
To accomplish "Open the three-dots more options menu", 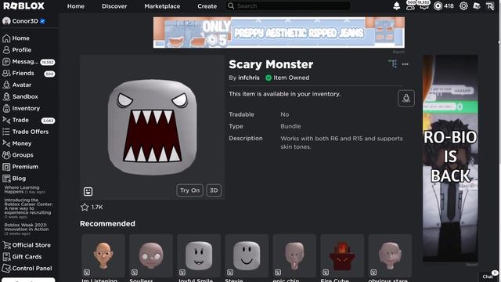I will tap(405, 64).
